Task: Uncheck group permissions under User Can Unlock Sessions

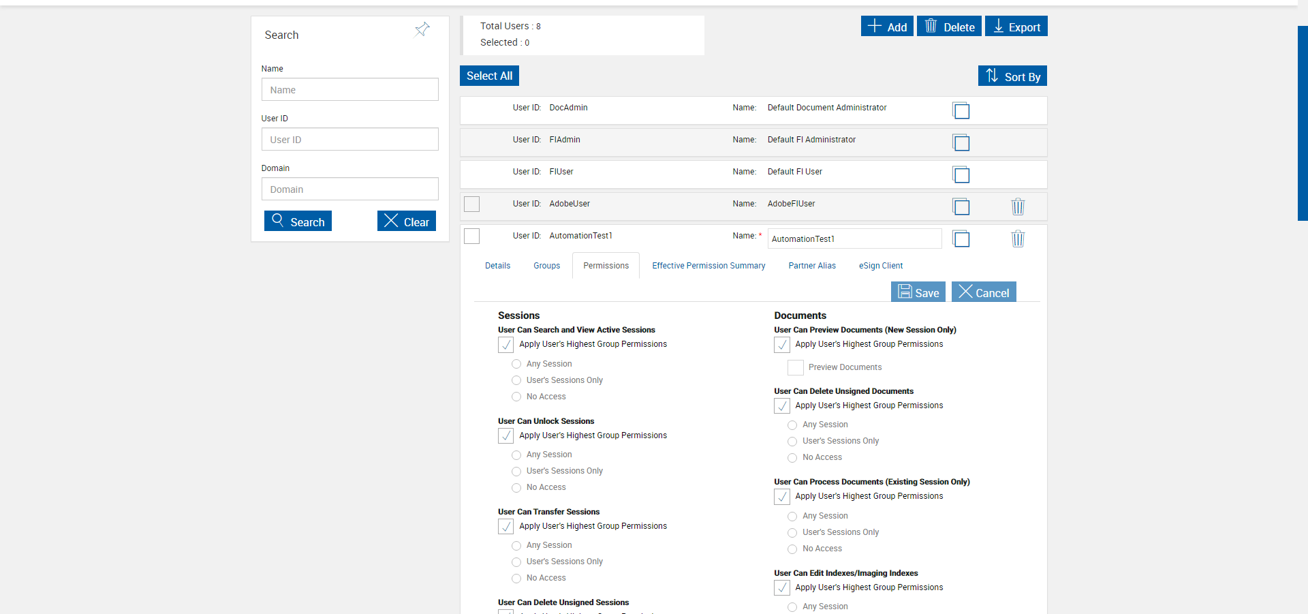Action: tap(505, 435)
